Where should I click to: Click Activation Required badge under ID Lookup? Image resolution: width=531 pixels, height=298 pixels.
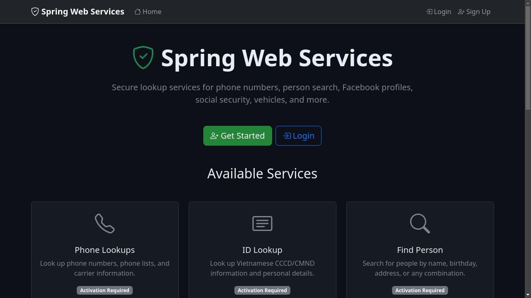point(262,291)
